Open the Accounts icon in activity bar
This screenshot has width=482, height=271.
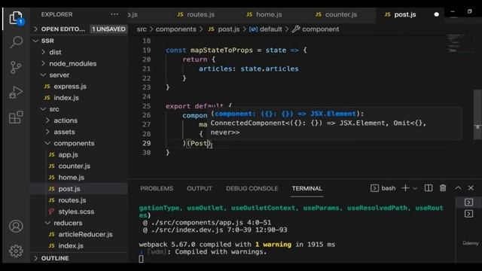click(16, 227)
